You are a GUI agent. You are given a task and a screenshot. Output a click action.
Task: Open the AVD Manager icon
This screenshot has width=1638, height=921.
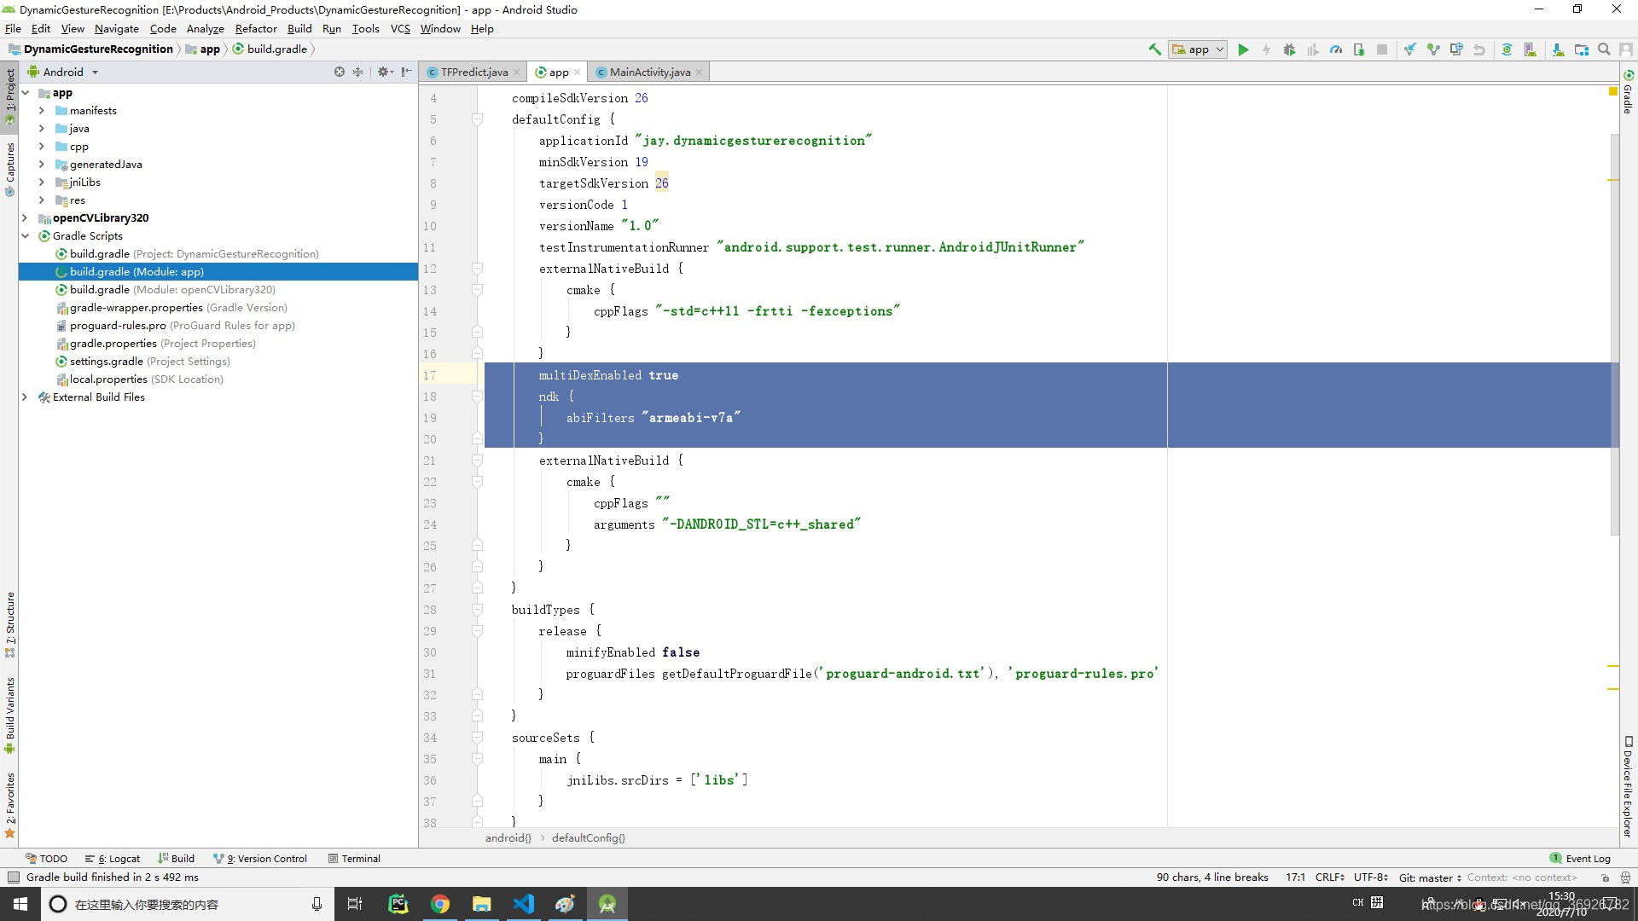point(1530,49)
